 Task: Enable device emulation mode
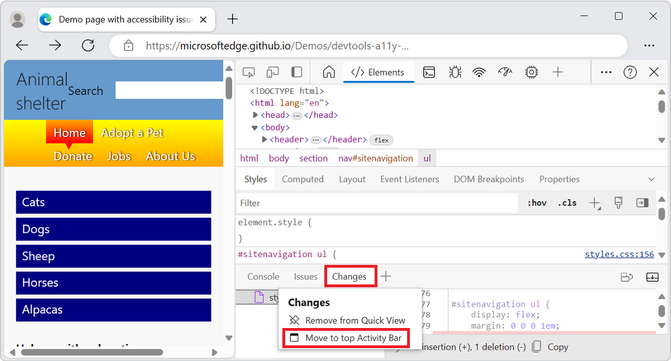(x=272, y=72)
